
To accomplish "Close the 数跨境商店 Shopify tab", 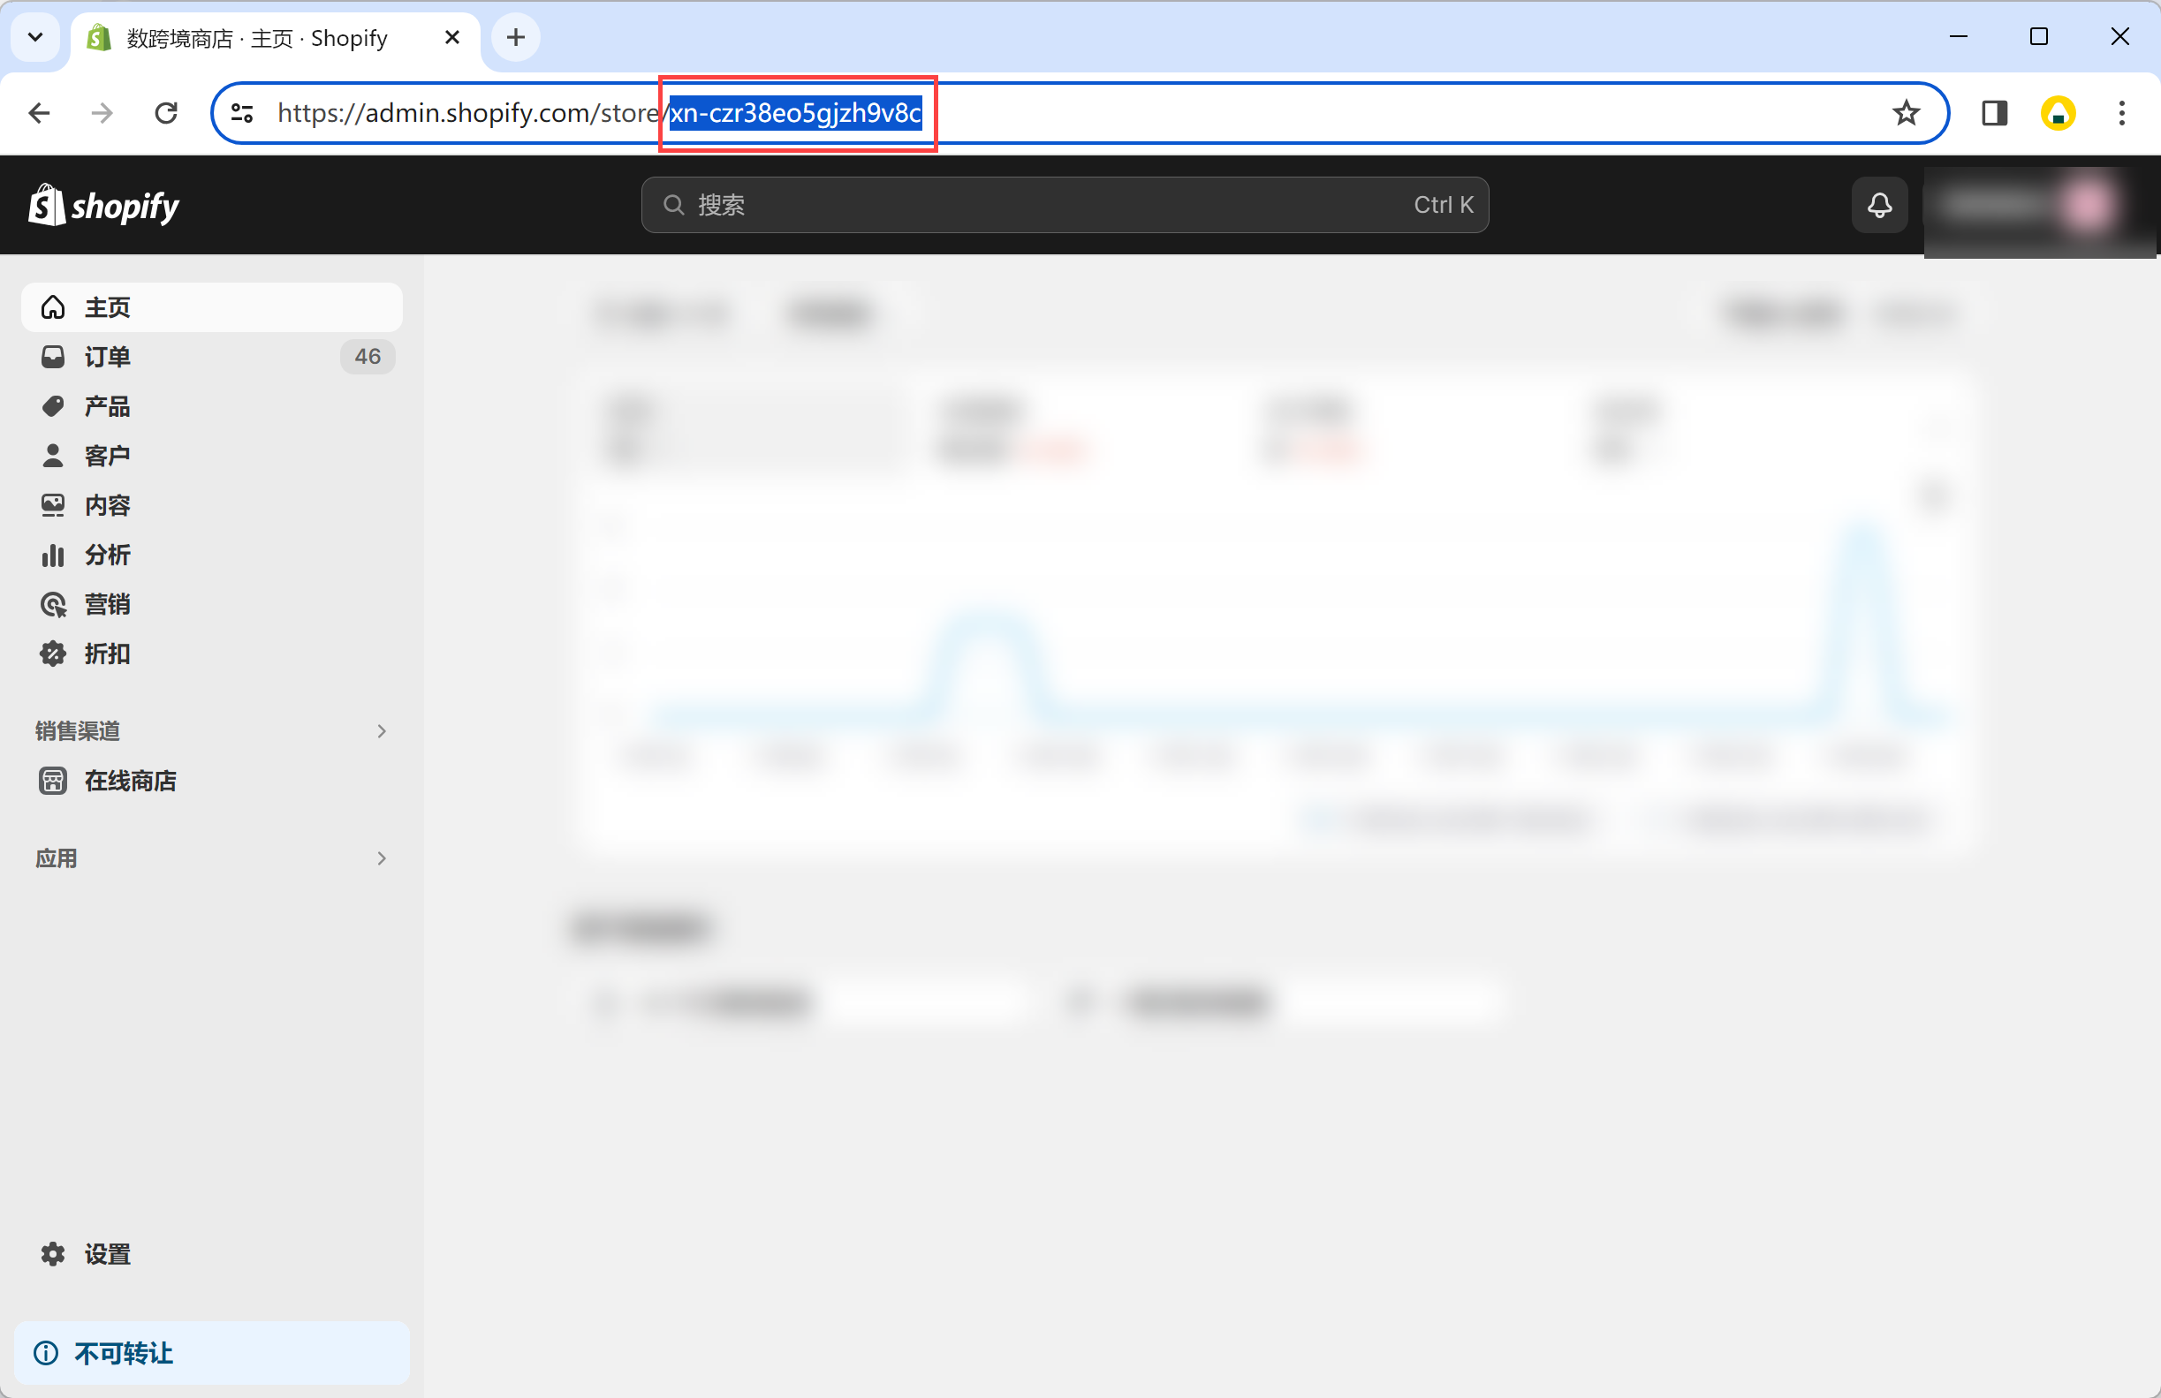I will [x=452, y=37].
